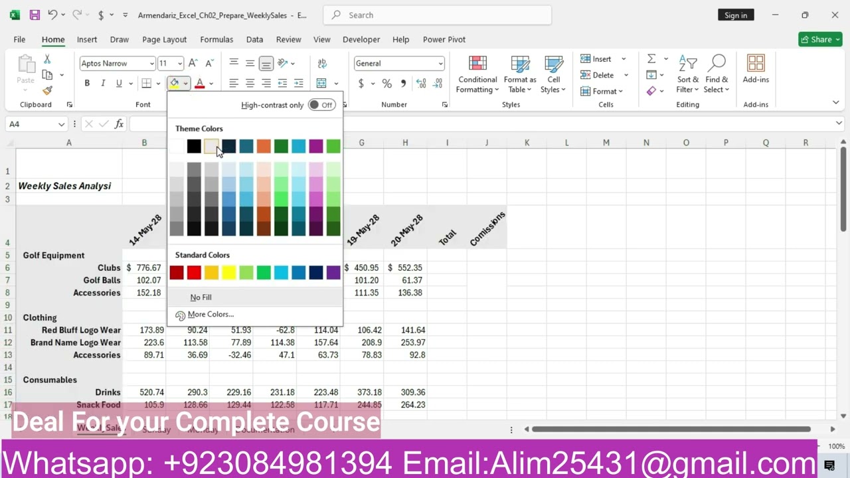Click the Search box in title bar
The image size is (850, 478).
[438, 15]
